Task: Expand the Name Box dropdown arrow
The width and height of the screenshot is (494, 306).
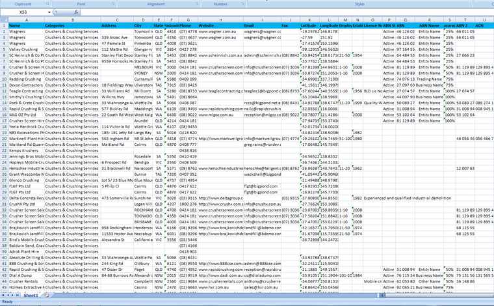Action: coord(49,12)
